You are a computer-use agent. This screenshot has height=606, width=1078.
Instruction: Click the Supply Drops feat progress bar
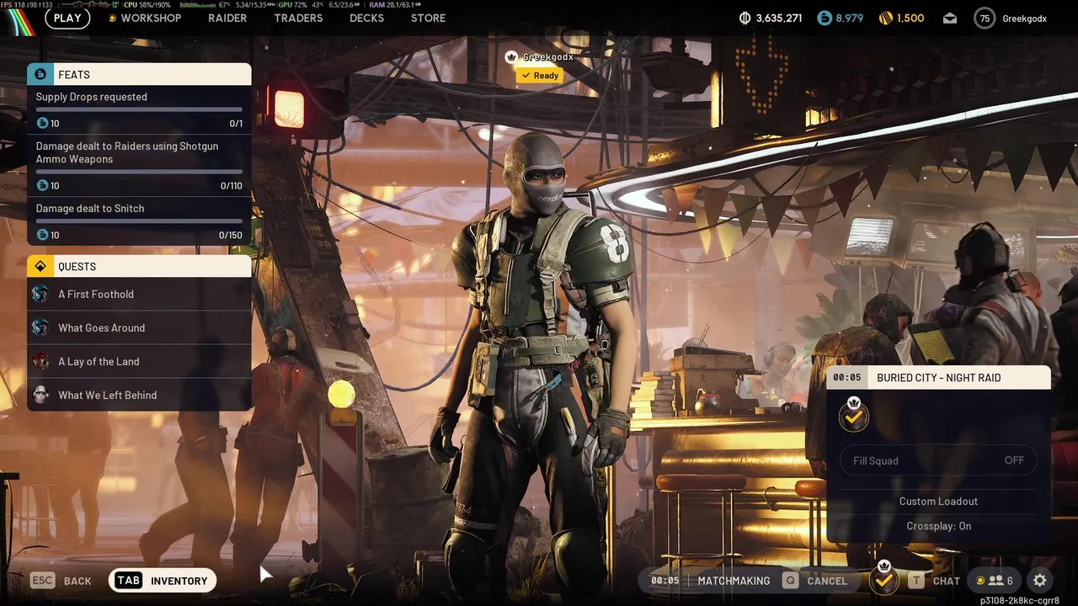(139, 109)
